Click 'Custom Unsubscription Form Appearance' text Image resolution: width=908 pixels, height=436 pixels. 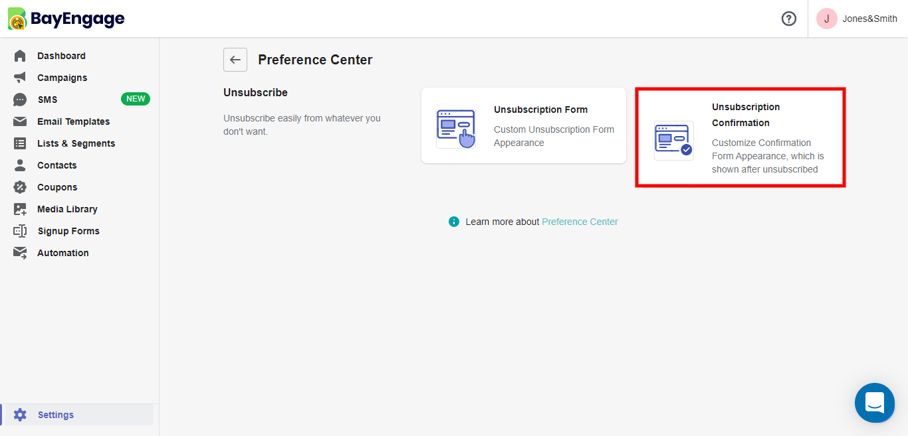(x=554, y=136)
